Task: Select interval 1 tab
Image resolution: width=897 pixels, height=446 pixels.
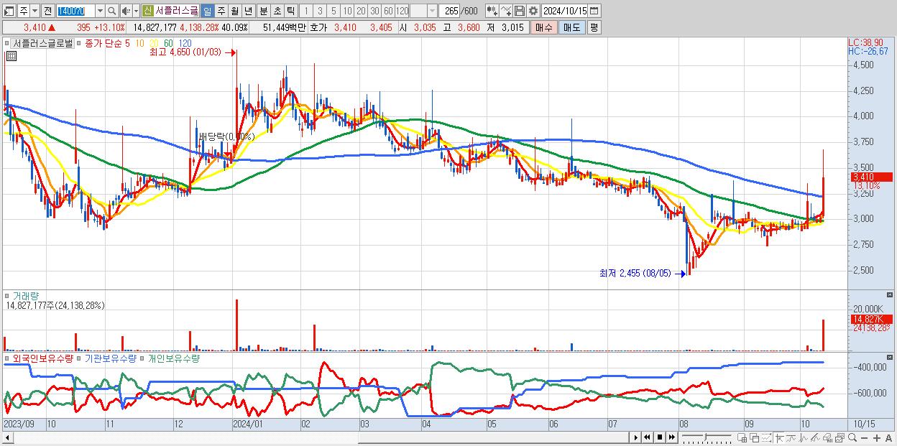Action: (305, 11)
